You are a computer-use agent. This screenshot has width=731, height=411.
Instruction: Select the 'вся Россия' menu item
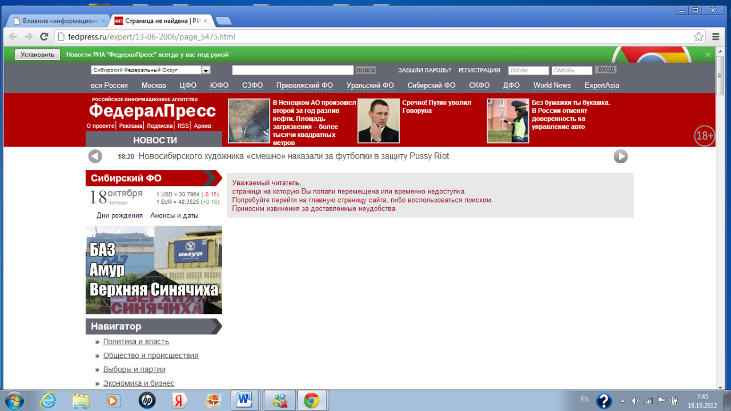(x=109, y=86)
